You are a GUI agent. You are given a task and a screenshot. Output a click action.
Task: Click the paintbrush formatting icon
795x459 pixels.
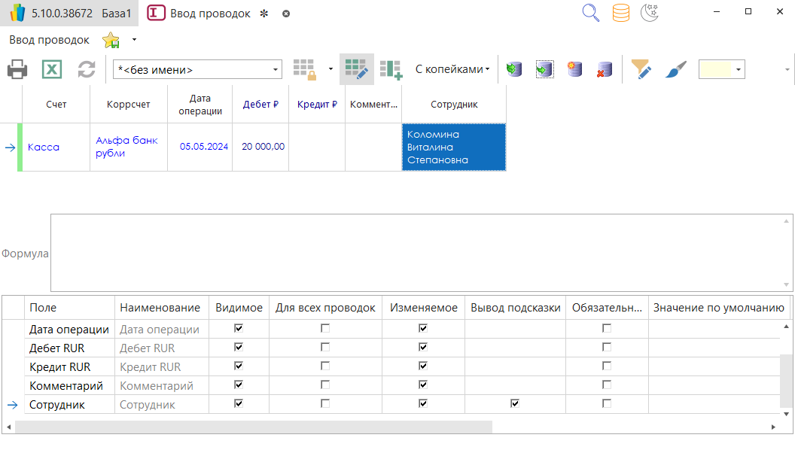coord(675,70)
